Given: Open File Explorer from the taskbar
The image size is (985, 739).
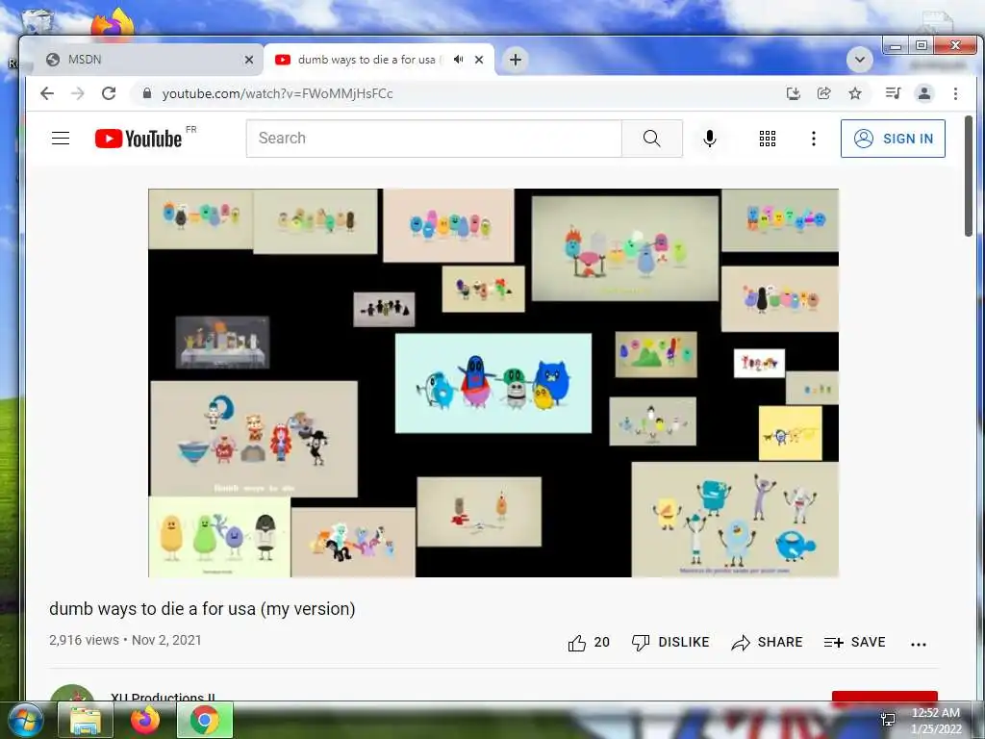Looking at the screenshot, I should (x=86, y=720).
